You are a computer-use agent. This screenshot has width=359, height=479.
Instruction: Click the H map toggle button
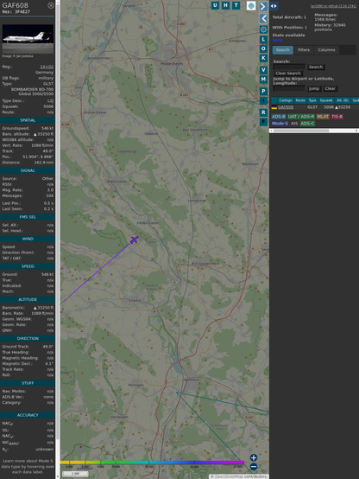coord(225,5)
